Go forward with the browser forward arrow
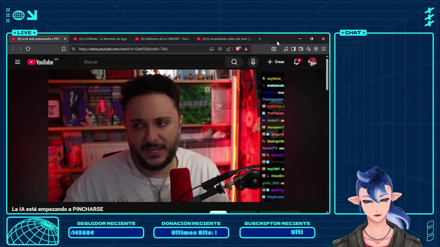Image resolution: width=440 pixels, height=247 pixels. tap(20, 49)
